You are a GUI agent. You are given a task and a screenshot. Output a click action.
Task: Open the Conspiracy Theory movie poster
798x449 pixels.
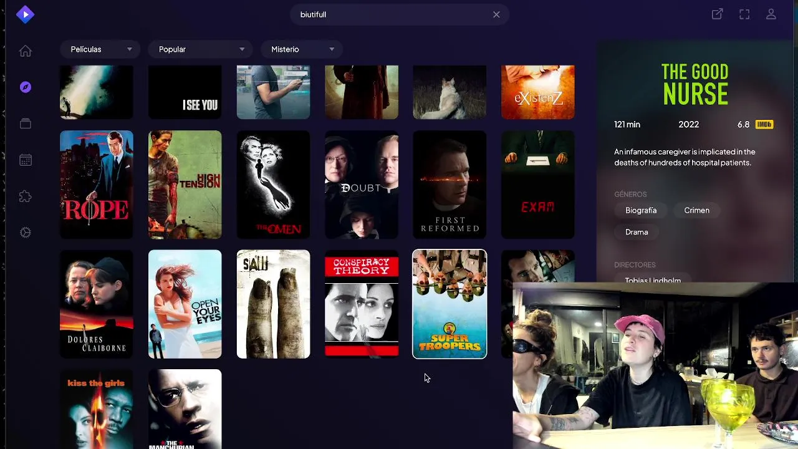pos(362,304)
